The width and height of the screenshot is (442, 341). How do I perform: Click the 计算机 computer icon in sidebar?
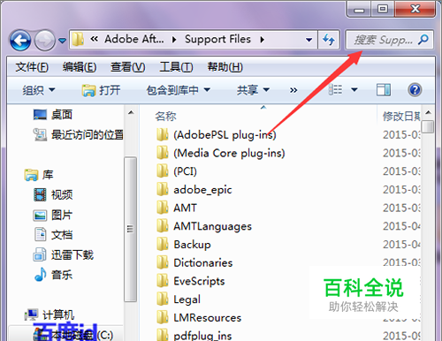[31, 314]
